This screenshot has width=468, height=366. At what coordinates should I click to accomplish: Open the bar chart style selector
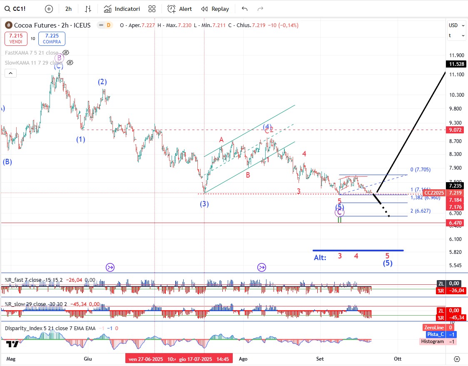[x=88, y=9]
